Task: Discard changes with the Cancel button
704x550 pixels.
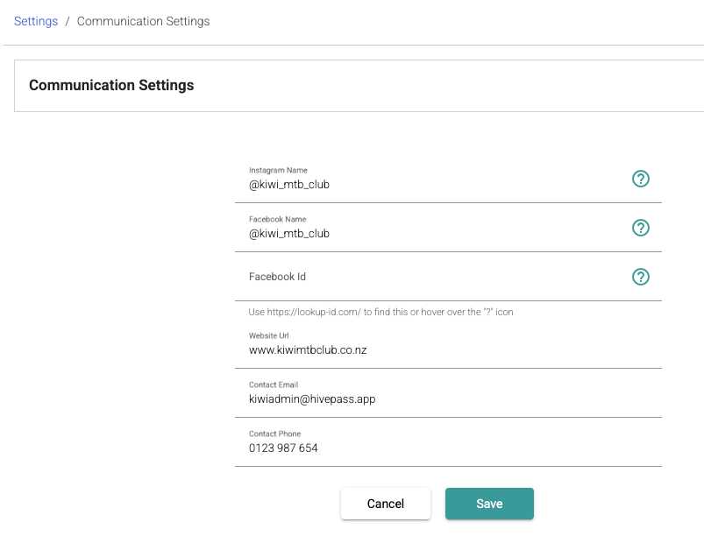Action: [385, 504]
